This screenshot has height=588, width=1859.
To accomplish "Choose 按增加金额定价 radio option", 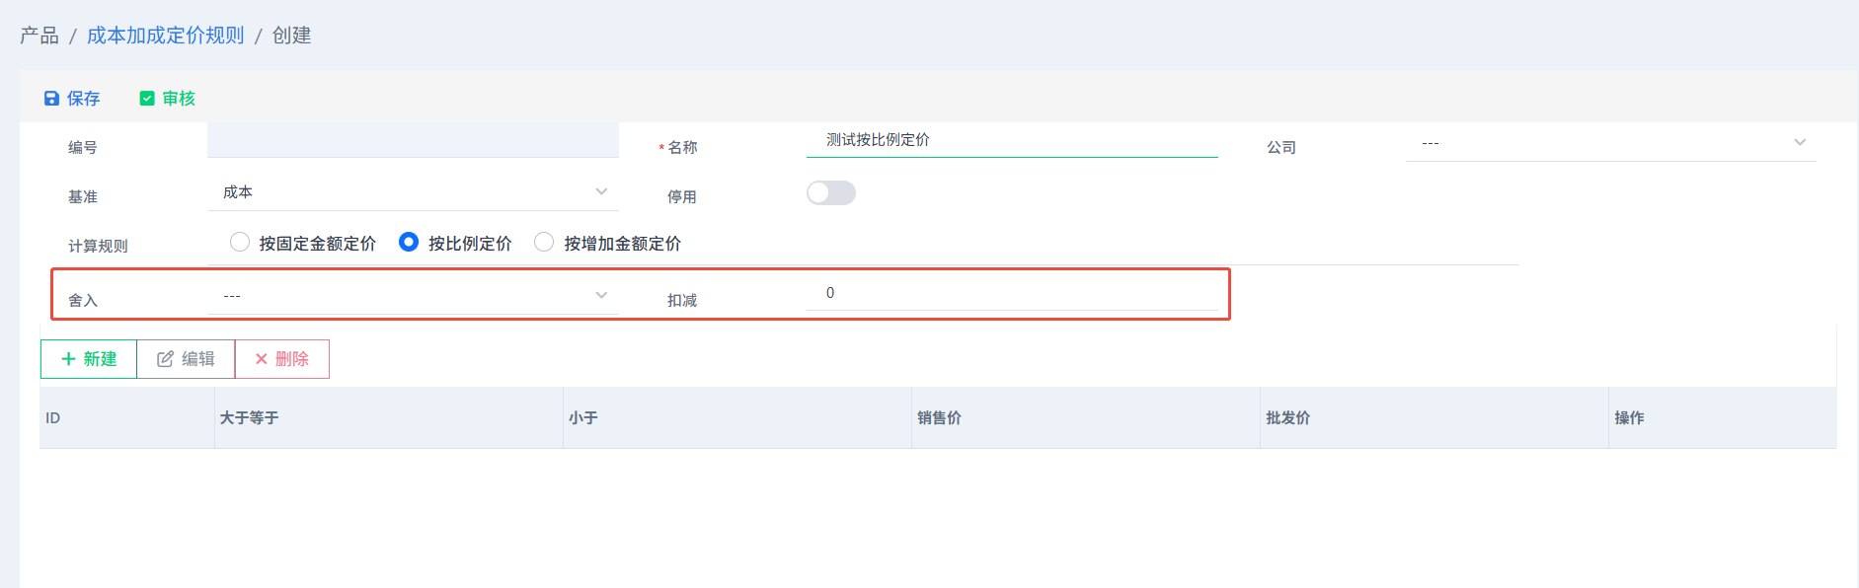I will point(544,242).
